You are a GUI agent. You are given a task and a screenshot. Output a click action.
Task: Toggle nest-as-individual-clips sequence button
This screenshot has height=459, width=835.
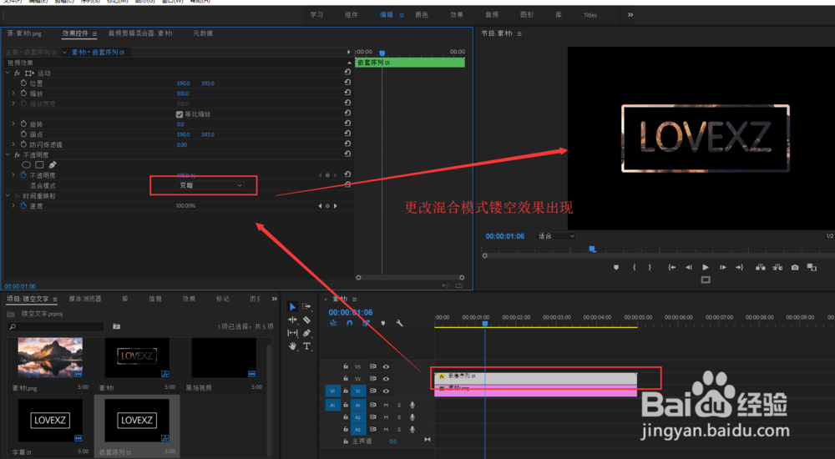tap(333, 323)
